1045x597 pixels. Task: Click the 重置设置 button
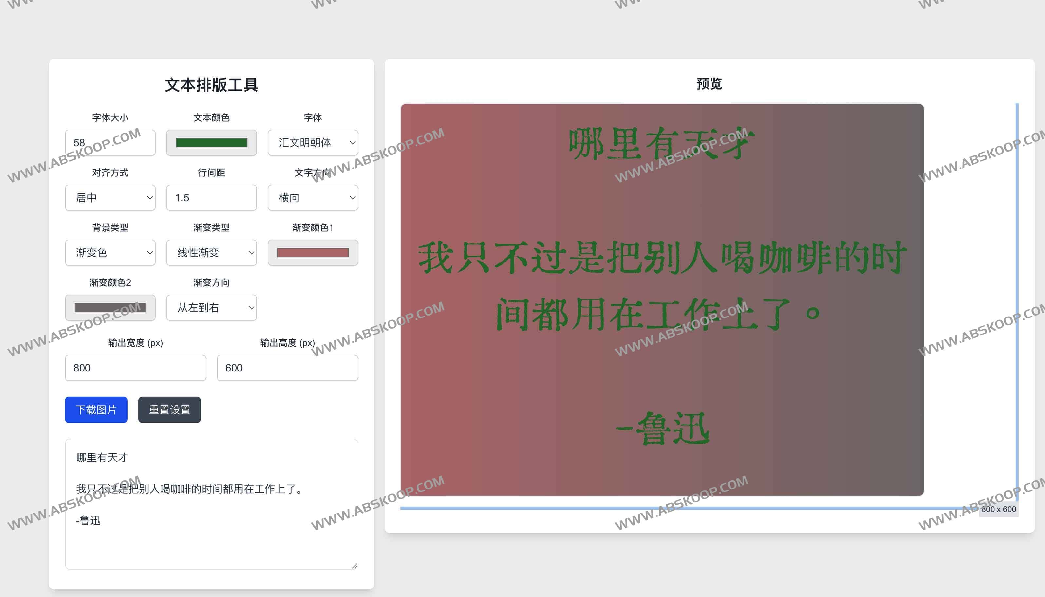tap(169, 409)
